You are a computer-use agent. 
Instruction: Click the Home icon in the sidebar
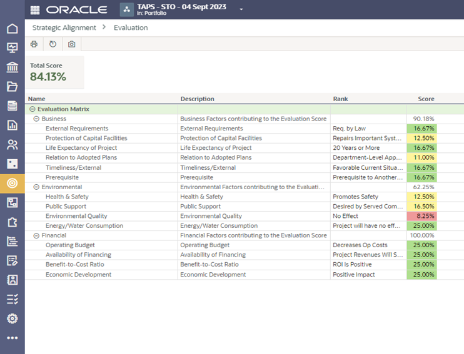[x=12, y=29]
